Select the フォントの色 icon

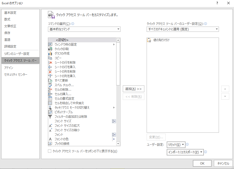point(50,139)
